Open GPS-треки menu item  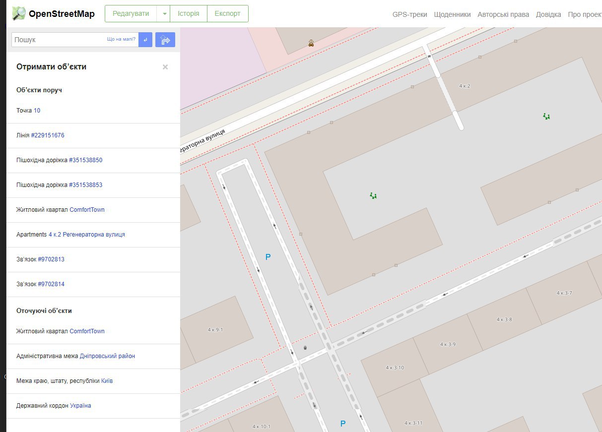(409, 14)
